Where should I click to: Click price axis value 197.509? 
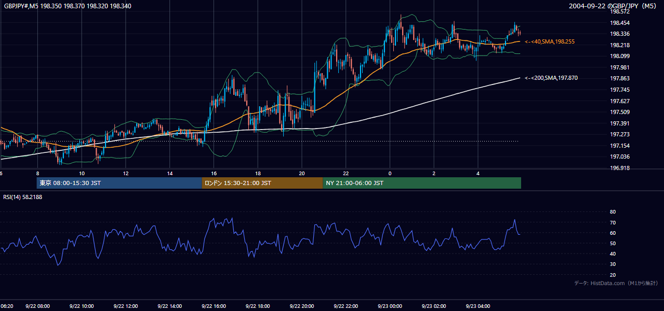(x=620, y=112)
